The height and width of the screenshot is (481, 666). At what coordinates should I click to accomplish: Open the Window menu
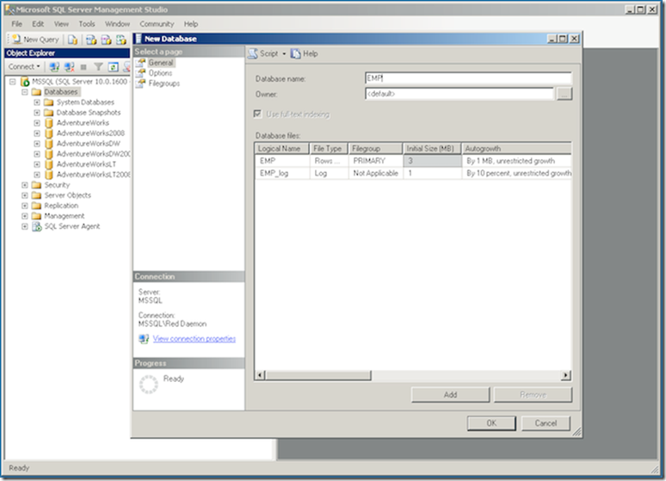click(117, 24)
